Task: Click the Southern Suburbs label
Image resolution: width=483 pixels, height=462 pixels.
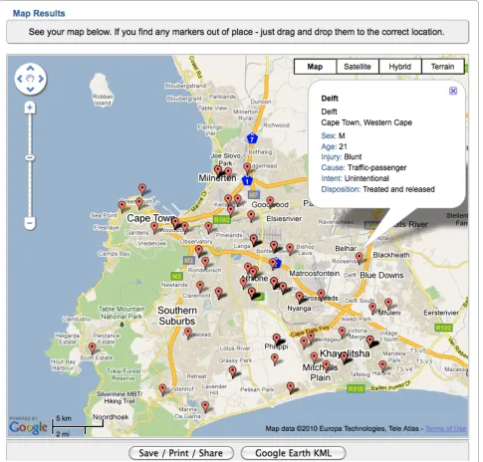Action: click(x=177, y=316)
